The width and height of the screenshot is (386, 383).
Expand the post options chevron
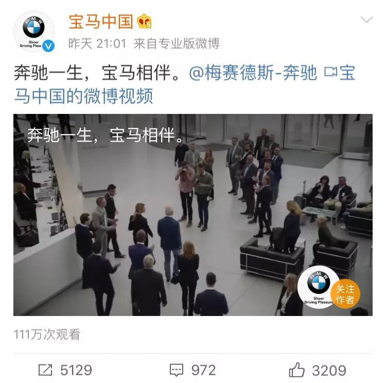[366, 20]
